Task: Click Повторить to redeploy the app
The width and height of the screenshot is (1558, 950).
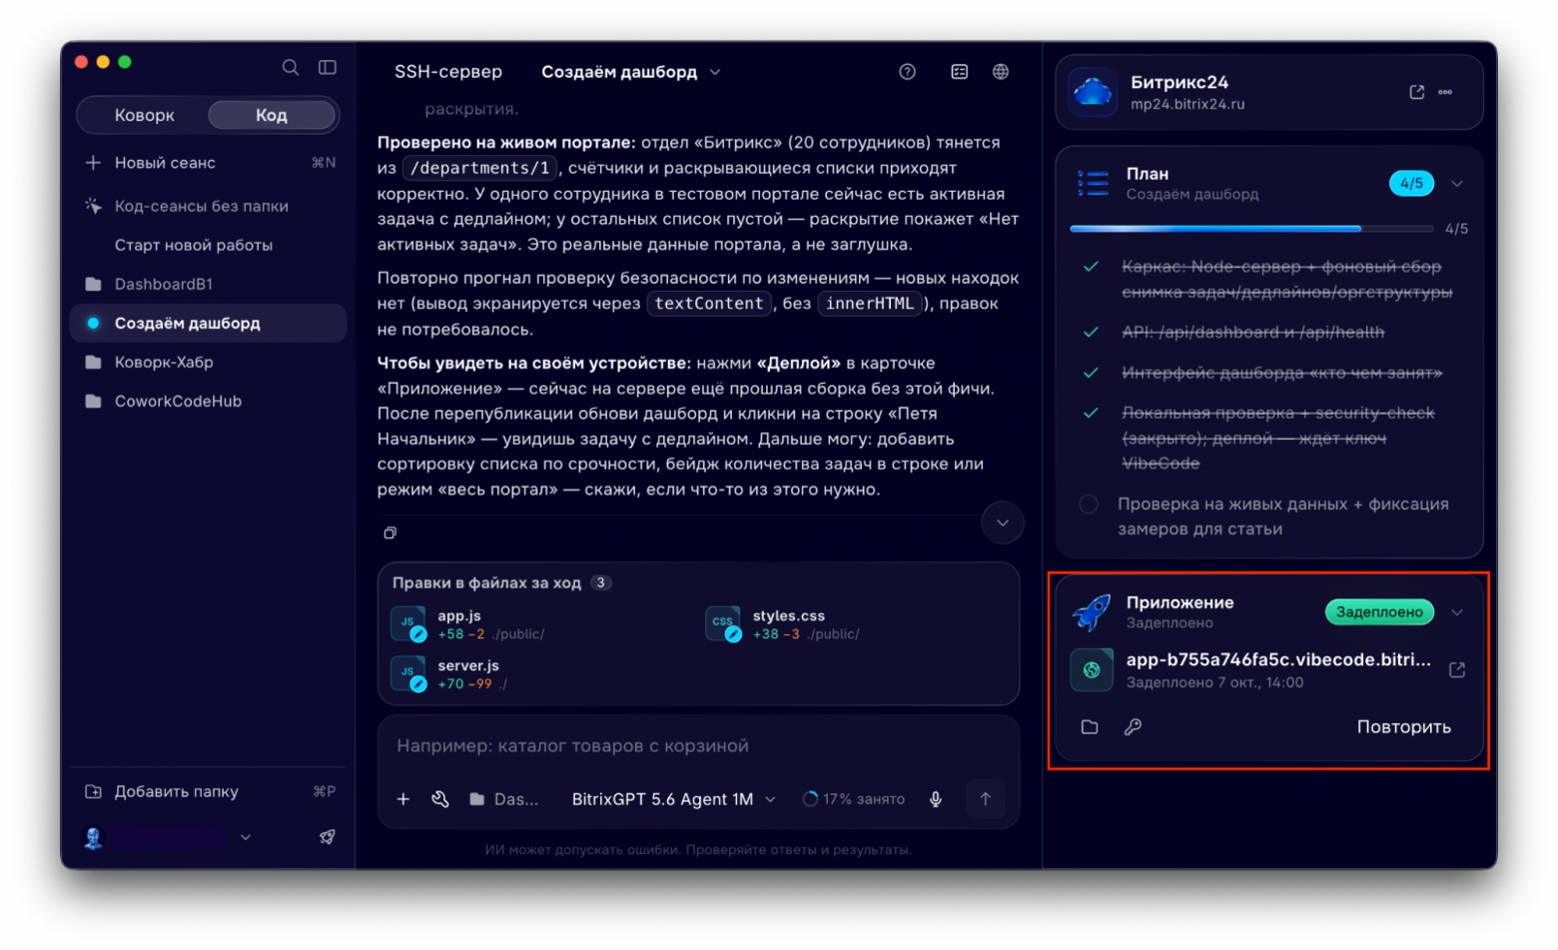Action: tap(1403, 727)
